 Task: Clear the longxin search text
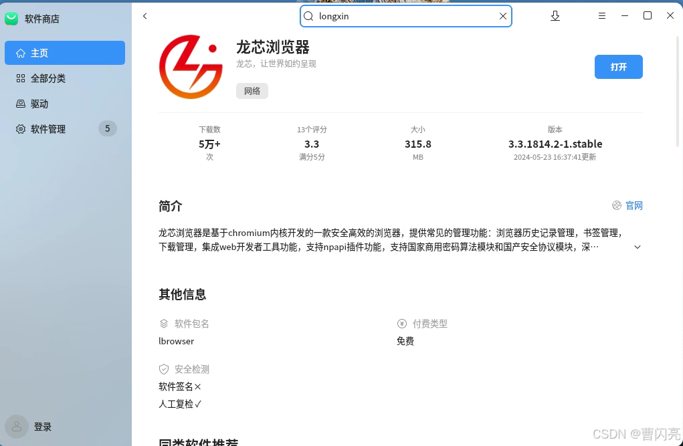pyautogui.click(x=502, y=16)
